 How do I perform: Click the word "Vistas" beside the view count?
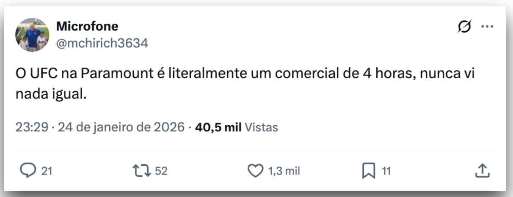262,127
